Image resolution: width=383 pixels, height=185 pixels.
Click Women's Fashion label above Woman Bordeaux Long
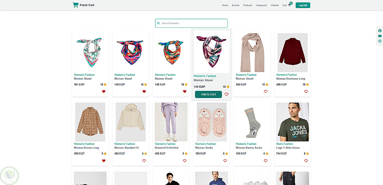[x=286, y=75]
